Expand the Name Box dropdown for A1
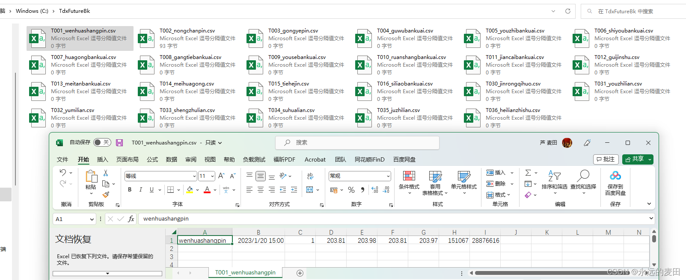Viewport: 686px width, 280px height. point(92,219)
